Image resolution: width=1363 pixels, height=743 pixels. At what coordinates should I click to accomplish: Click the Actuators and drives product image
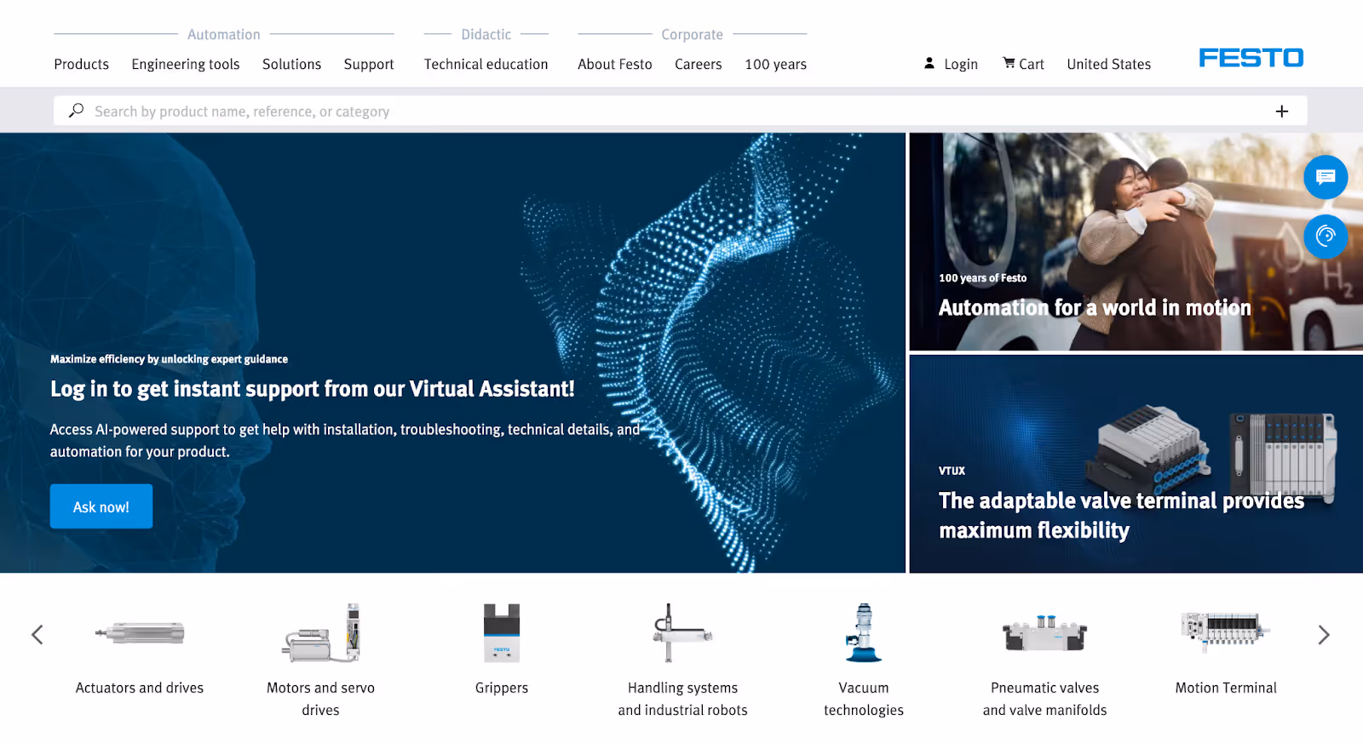[x=140, y=633]
